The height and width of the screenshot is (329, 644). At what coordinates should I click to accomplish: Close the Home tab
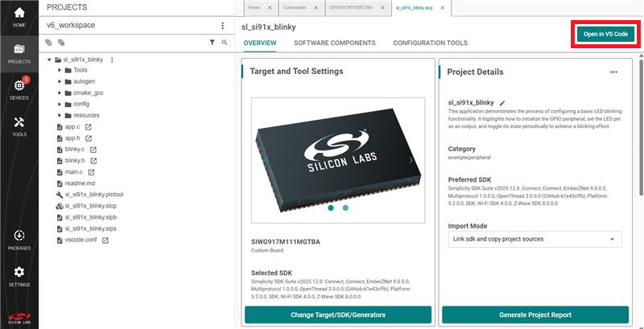coord(270,7)
